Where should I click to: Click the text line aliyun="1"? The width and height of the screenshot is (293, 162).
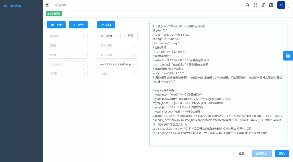tap(160, 30)
